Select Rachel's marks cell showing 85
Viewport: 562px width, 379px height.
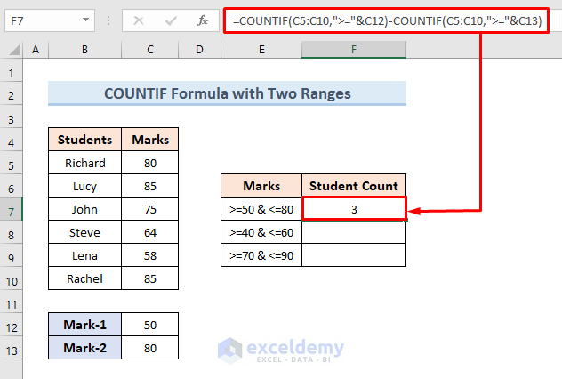149,278
